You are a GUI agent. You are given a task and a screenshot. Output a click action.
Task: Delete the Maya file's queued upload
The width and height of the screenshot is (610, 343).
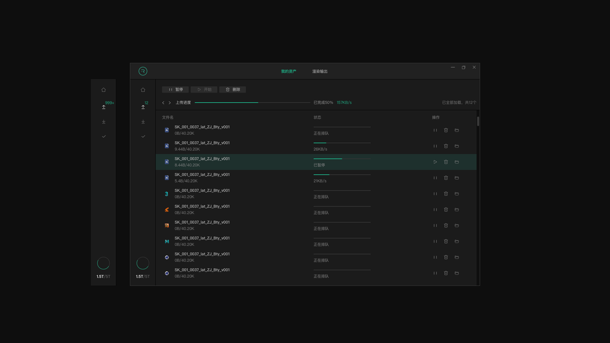tap(446, 242)
